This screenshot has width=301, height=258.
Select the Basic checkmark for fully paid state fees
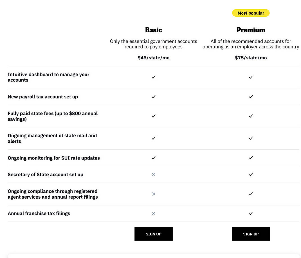154,116
